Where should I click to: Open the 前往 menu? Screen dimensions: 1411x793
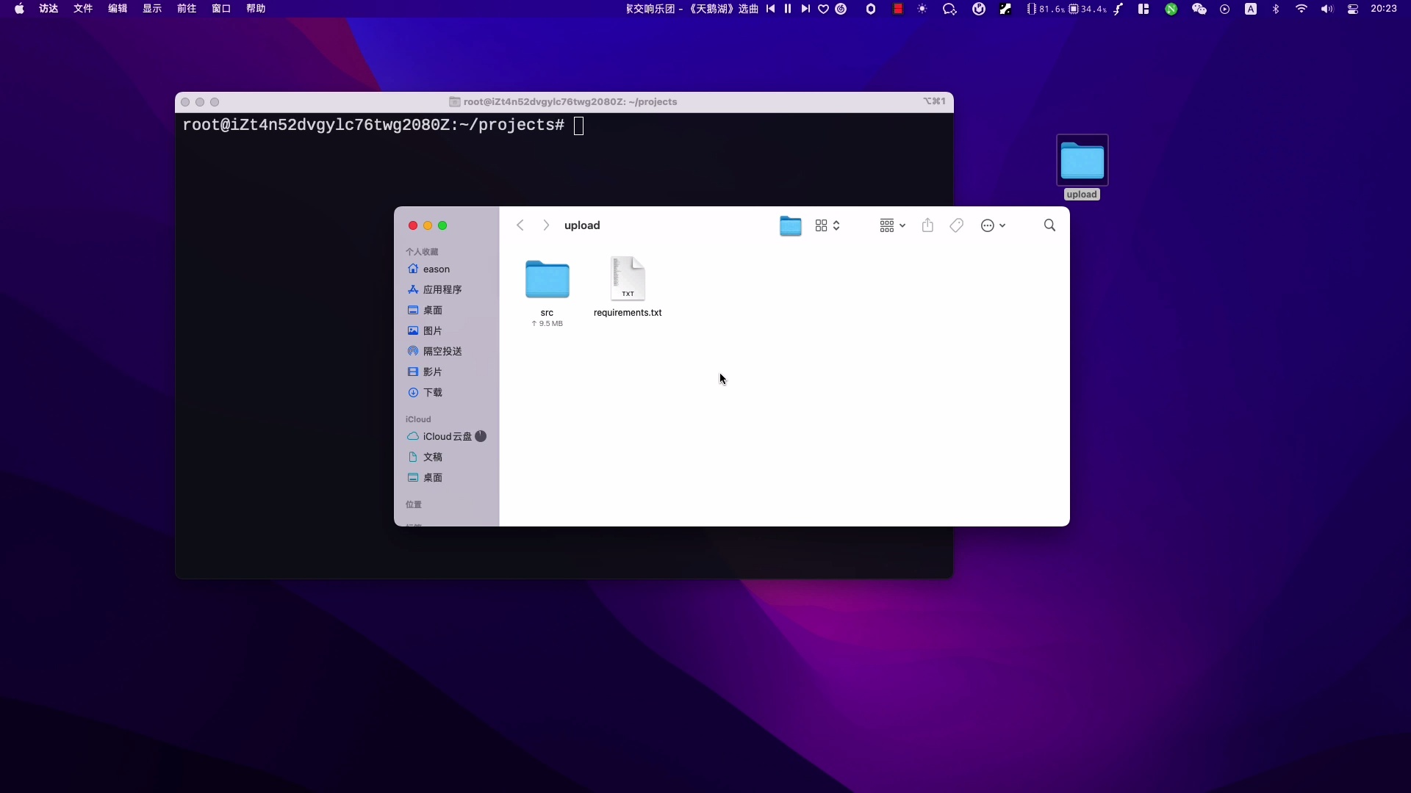187,9
